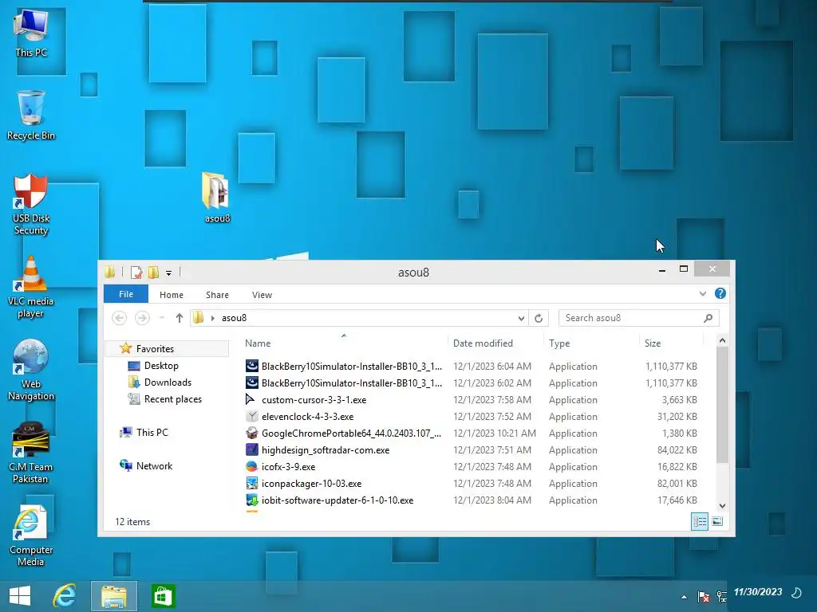Launch USB Disk Security shortcut

(x=31, y=205)
